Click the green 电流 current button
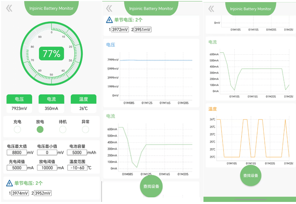Screen dimensions: 296x204 tap(51, 99)
